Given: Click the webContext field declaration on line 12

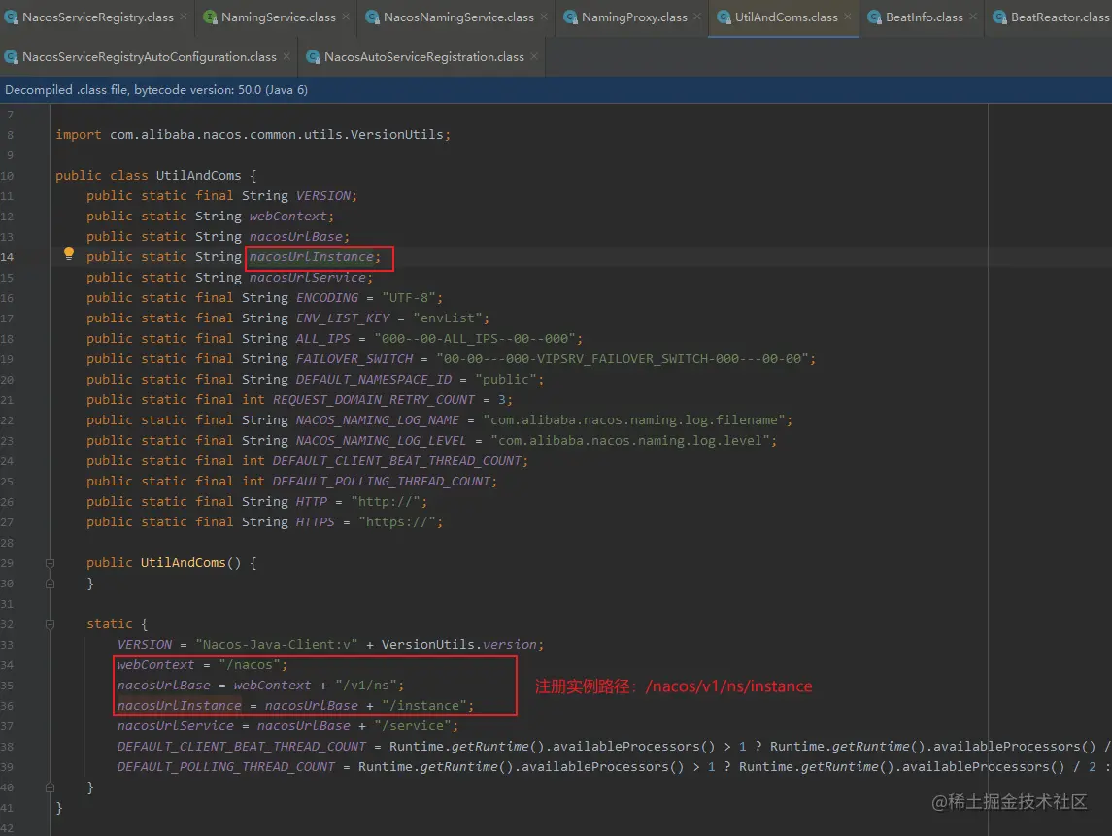Looking at the screenshot, I should pyautogui.click(x=287, y=217).
